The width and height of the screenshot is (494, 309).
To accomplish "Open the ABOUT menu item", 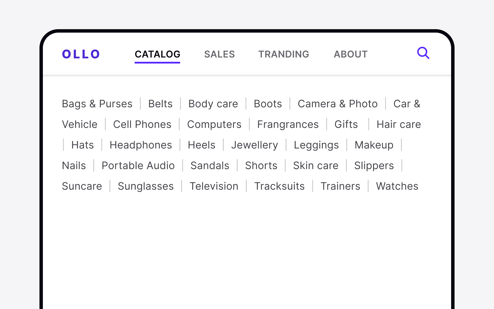I will pos(351,54).
